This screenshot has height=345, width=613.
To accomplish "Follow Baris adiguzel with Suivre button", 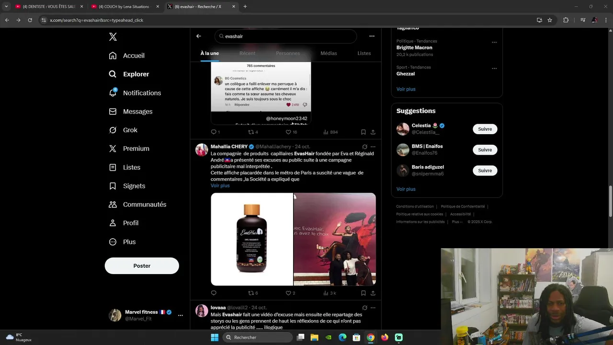I will point(485,171).
